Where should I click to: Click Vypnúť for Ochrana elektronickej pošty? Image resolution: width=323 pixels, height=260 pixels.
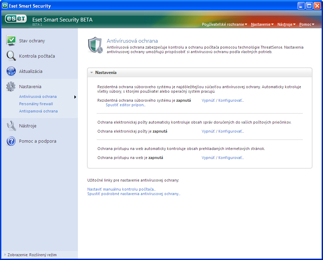[208, 131]
